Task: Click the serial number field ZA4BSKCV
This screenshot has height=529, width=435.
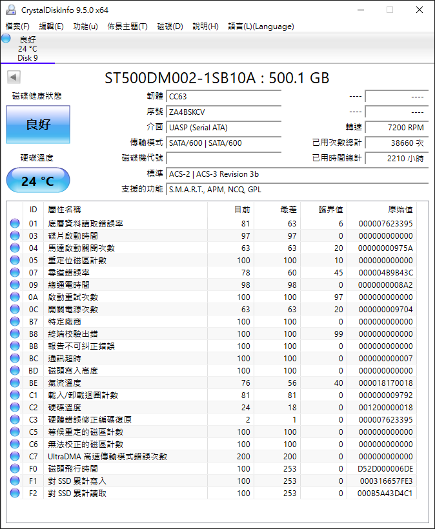Action: point(224,112)
